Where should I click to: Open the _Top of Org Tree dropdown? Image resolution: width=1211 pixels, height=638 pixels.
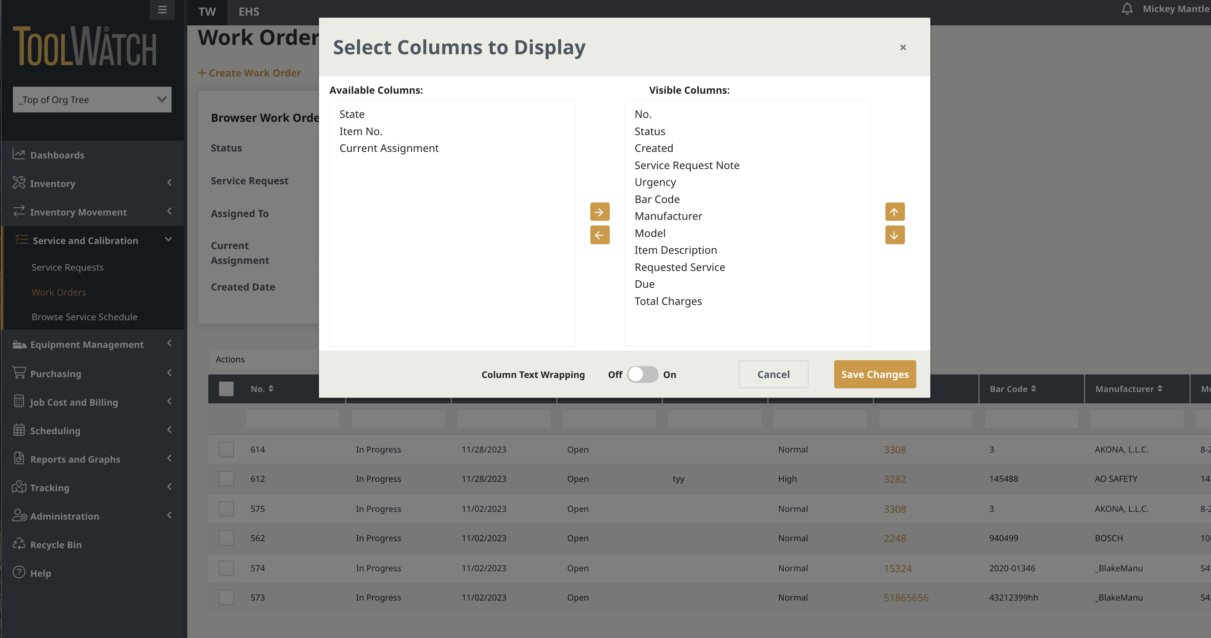tap(92, 100)
